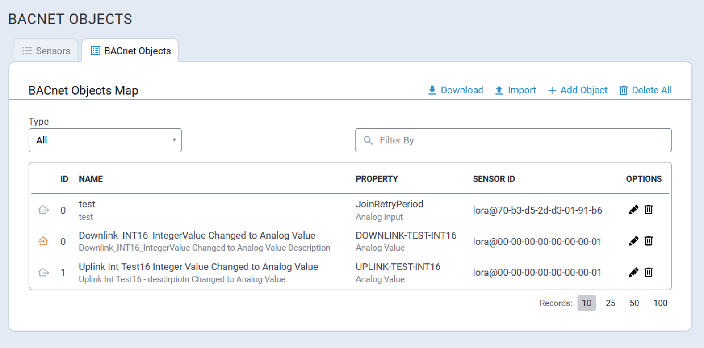
Task: Delete all BACnet objects
Action: 646,91
